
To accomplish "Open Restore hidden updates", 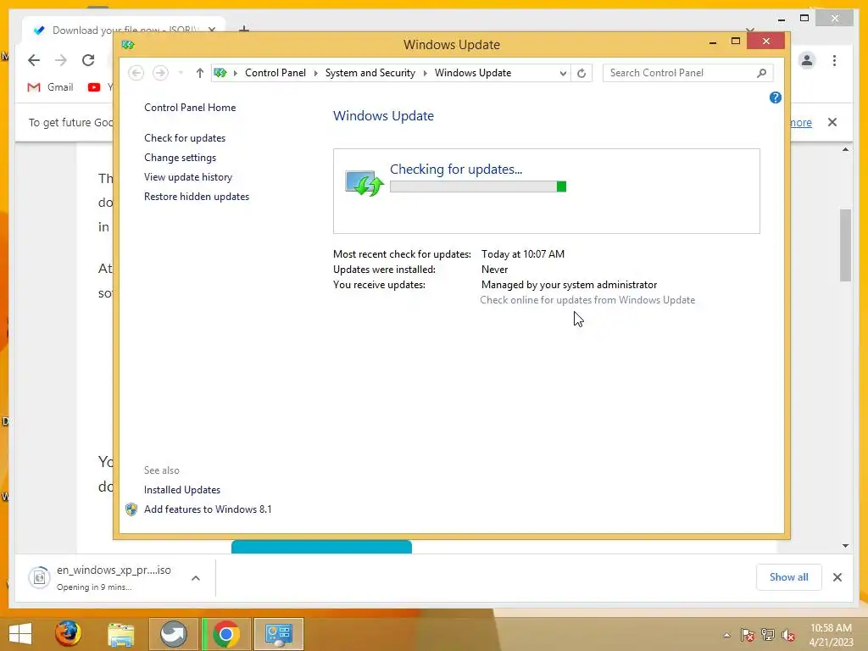I will click(197, 197).
